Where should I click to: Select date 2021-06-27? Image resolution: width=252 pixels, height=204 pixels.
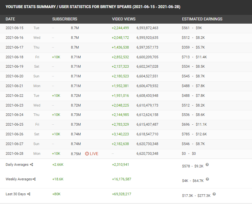pos(15,144)
